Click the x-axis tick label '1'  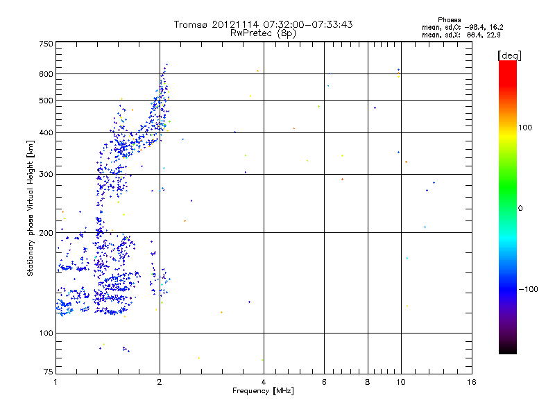[55, 382]
